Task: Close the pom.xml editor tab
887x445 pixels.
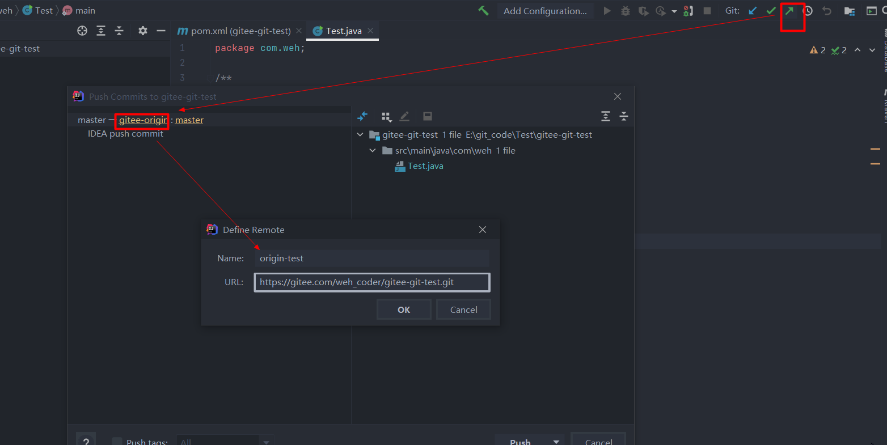Action: [299, 31]
